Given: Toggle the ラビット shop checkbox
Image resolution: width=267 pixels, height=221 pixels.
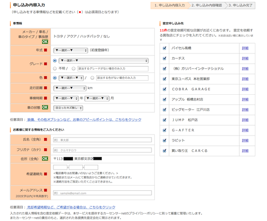Looking at the screenshot, I should coord(164,140).
